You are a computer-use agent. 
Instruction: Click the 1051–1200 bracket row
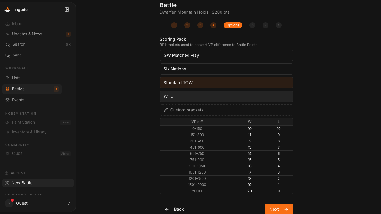click(227, 172)
